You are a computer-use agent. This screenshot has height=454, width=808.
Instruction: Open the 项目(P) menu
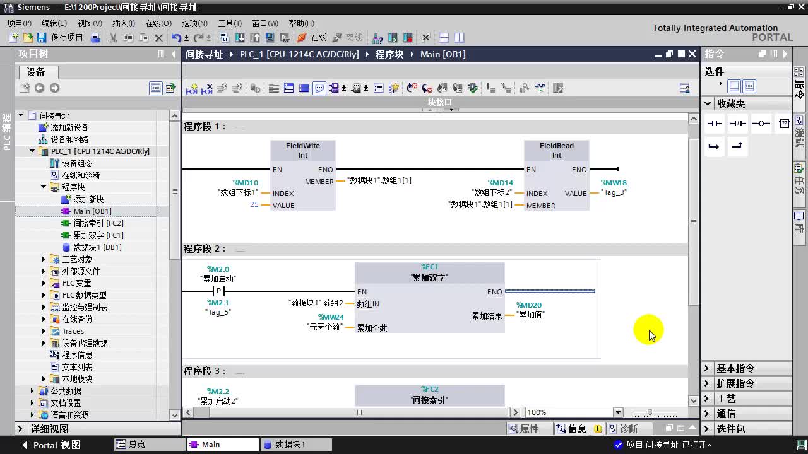pyautogui.click(x=20, y=23)
